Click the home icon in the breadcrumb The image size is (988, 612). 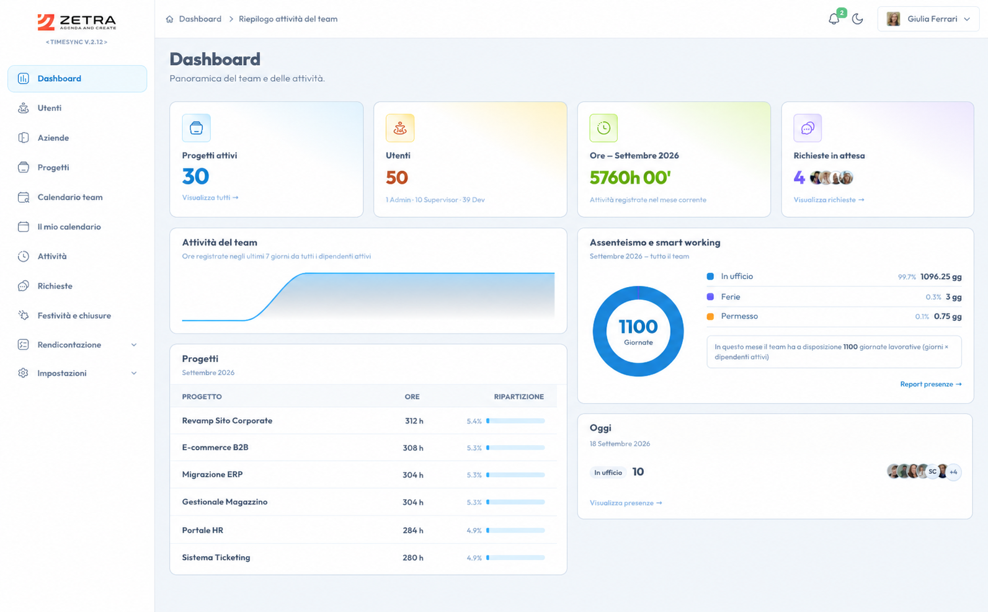pyautogui.click(x=169, y=19)
